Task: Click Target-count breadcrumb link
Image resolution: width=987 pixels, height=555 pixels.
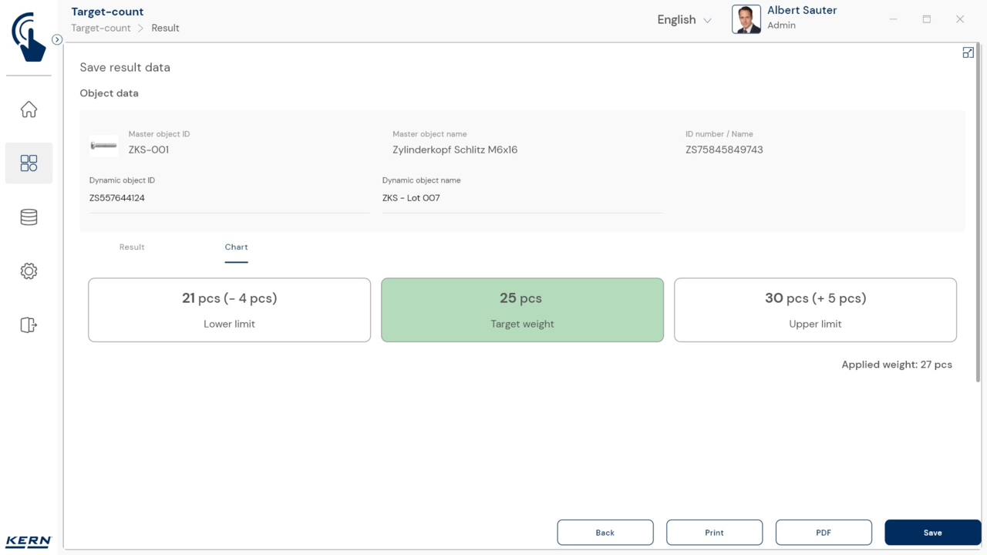Action: (x=101, y=28)
